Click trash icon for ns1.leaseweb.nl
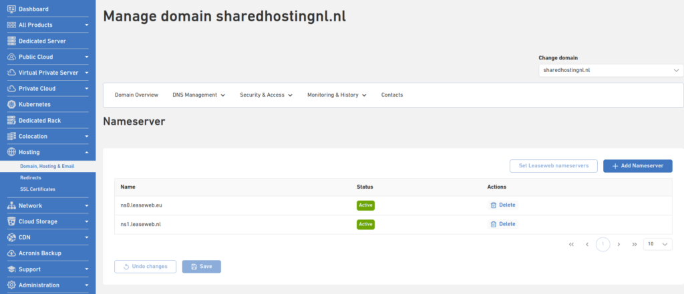Viewport: 684px width, 294px height. (x=494, y=225)
